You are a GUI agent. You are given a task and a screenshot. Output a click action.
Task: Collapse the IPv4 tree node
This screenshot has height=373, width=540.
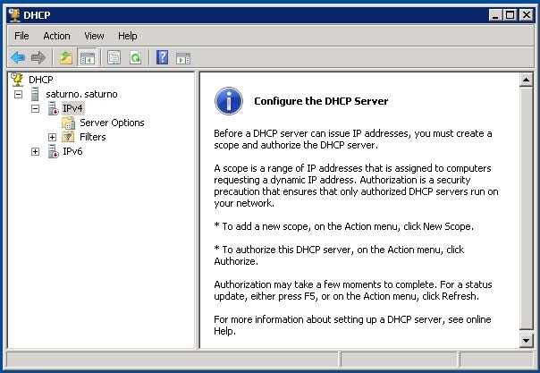point(36,108)
